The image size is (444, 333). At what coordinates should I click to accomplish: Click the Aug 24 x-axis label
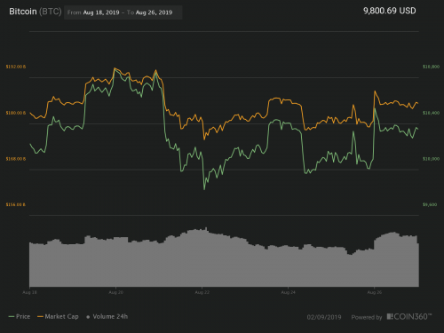click(x=288, y=292)
